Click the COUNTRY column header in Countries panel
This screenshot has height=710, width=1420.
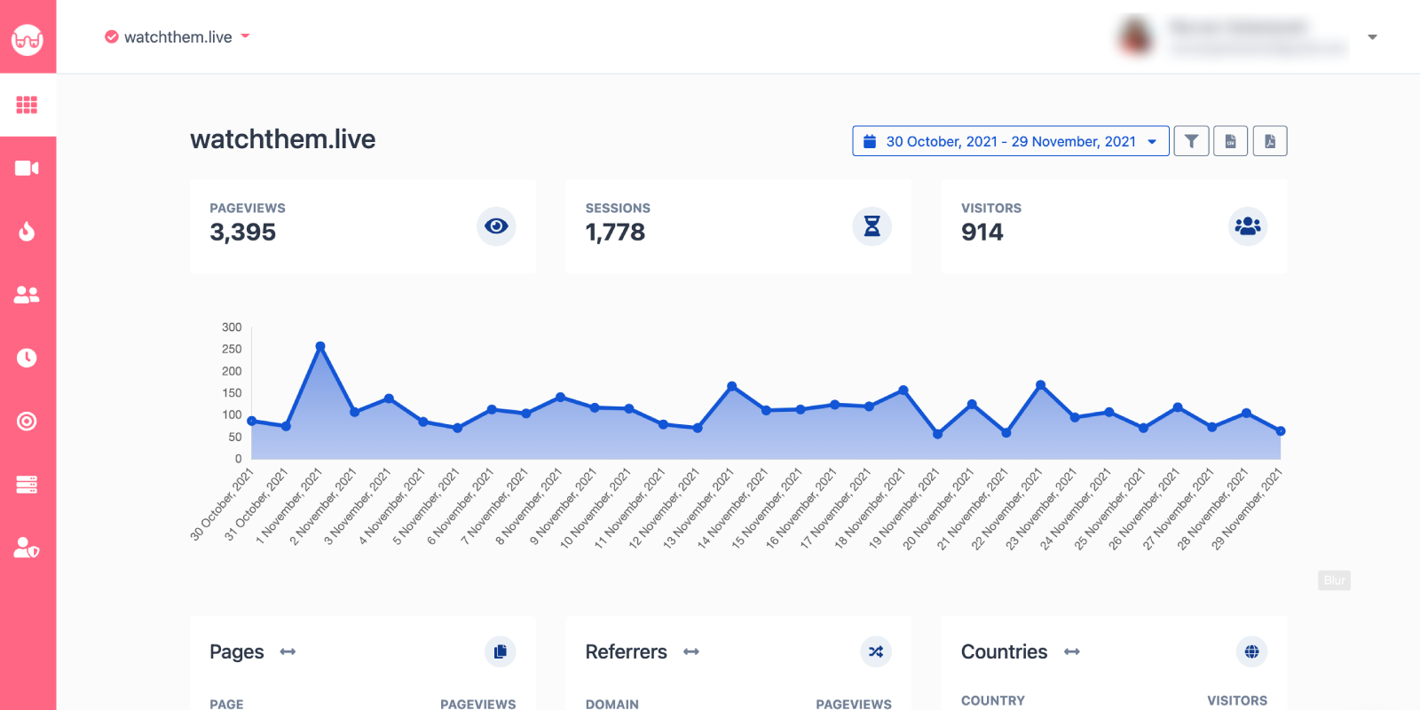click(x=992, y=700)
